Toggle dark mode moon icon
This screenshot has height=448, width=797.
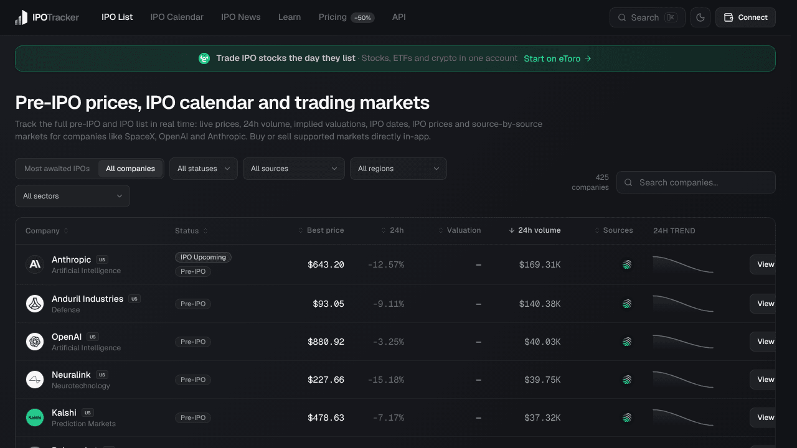[700, 17]
